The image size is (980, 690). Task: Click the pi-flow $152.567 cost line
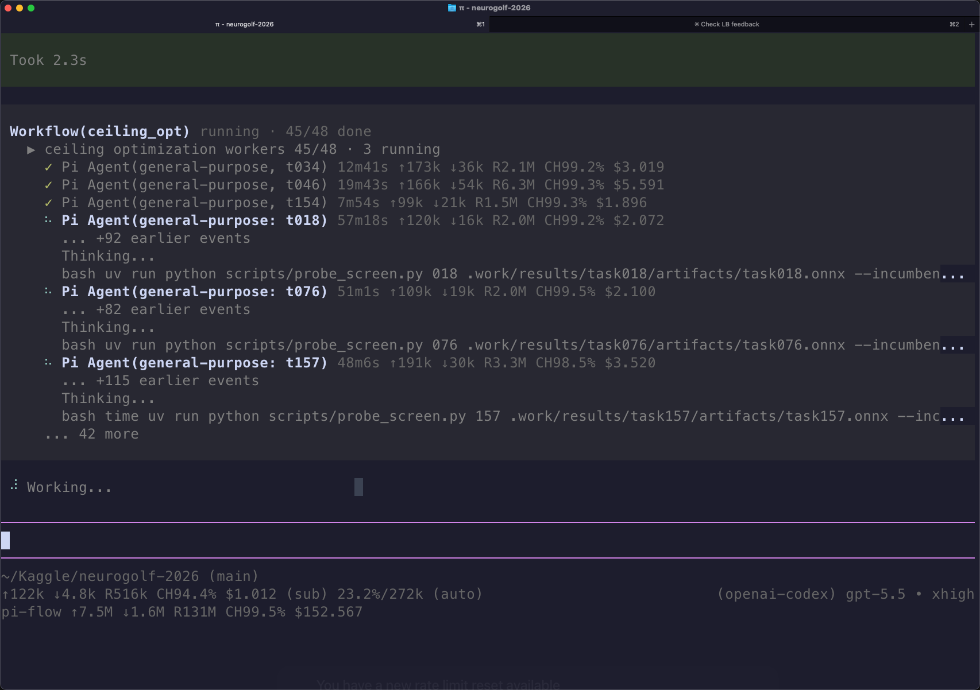pos(182,612)
